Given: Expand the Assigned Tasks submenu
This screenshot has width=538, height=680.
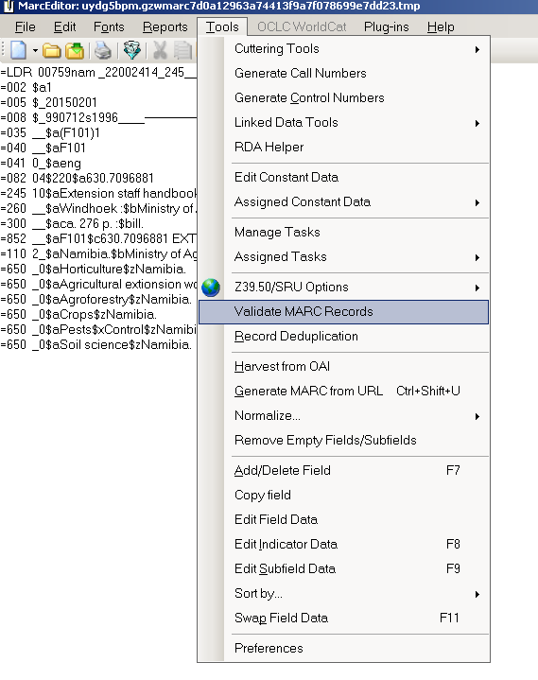Looking at the screenshot, I should coord(343,257).
